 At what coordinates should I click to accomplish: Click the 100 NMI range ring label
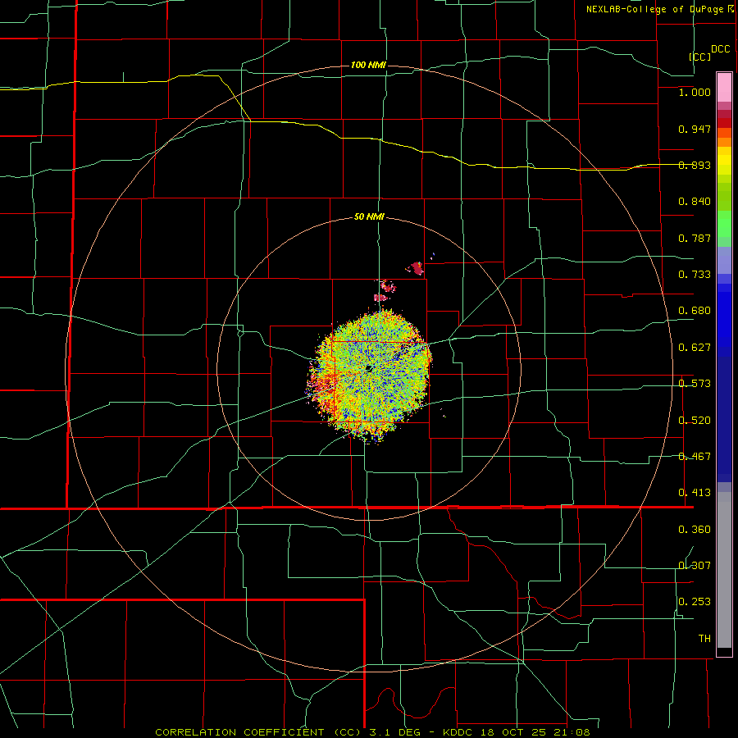point(368,65)
